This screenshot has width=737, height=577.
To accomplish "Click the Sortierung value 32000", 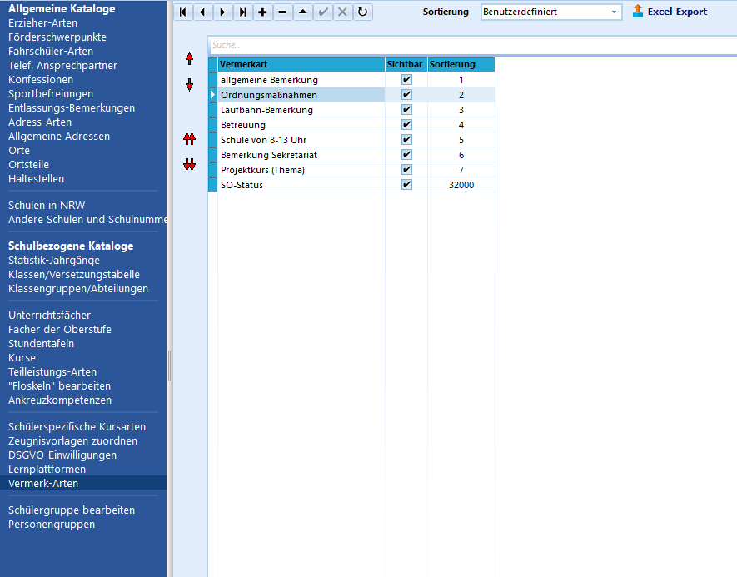I will [461, 185].
